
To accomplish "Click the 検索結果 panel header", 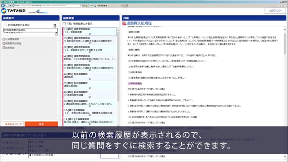I will 90,18.
